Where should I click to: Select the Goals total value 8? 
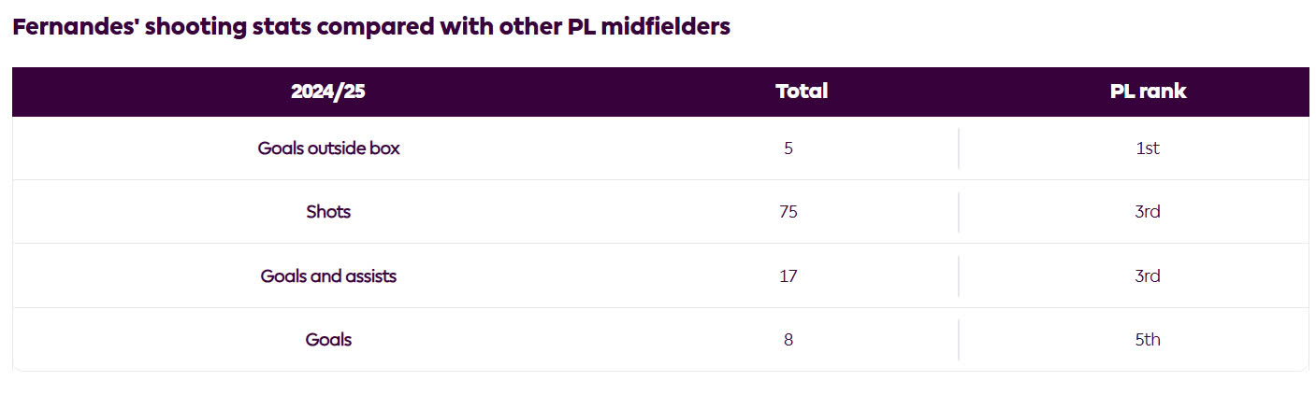788,340
